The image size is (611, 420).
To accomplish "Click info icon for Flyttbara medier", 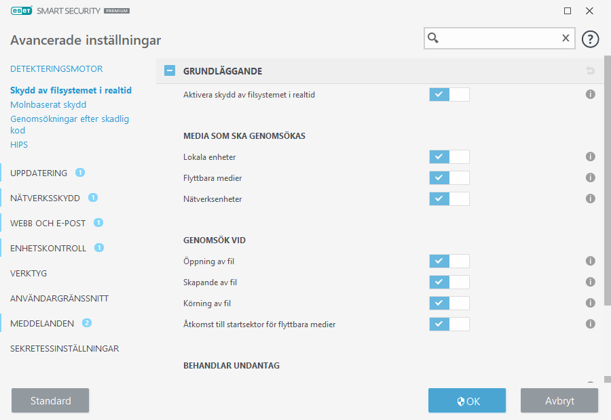I will pos(590,178).
